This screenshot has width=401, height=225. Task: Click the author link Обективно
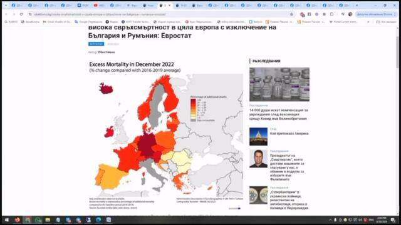(107, 52)
